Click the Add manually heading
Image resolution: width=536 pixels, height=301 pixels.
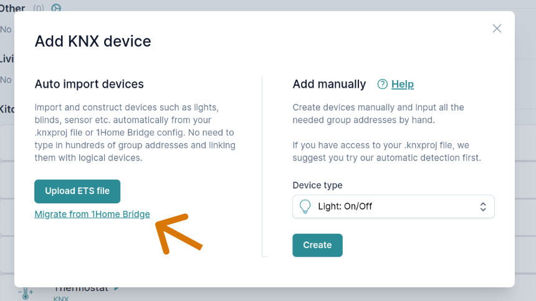(329, 84)
